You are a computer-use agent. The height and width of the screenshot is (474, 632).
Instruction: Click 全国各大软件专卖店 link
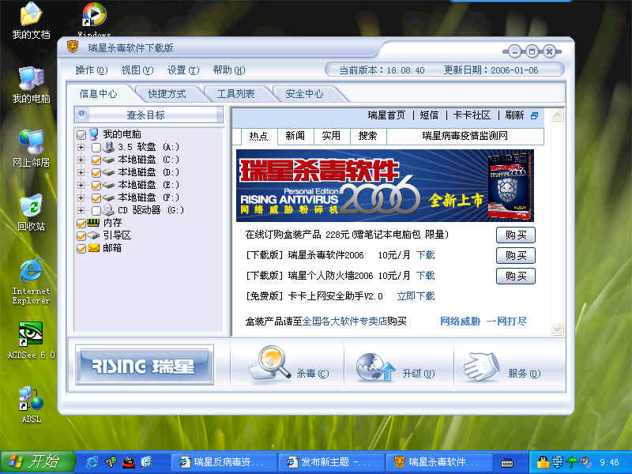(344, 322)
